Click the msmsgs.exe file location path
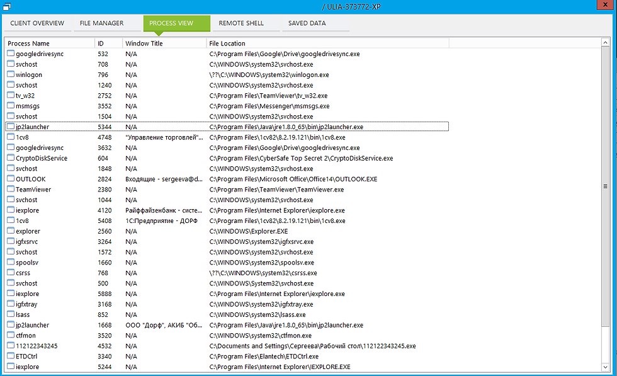Image resolution: width=617 pixels, height=376 pixels. [269, 106]
